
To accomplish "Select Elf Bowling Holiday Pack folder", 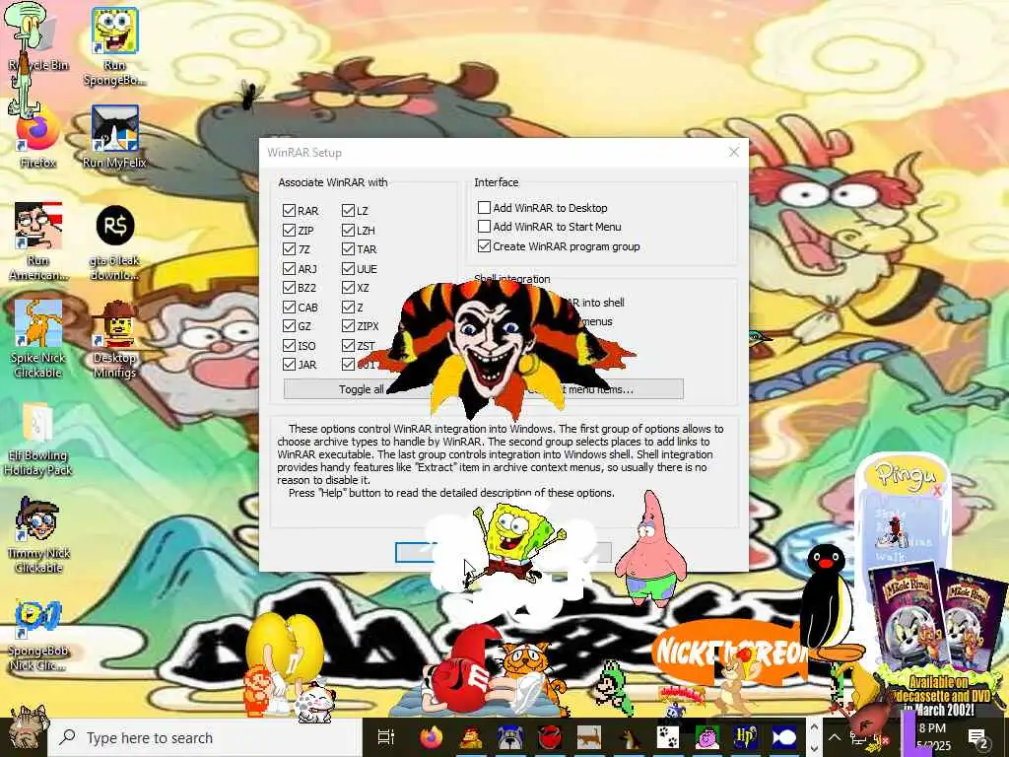I will 37,439.
